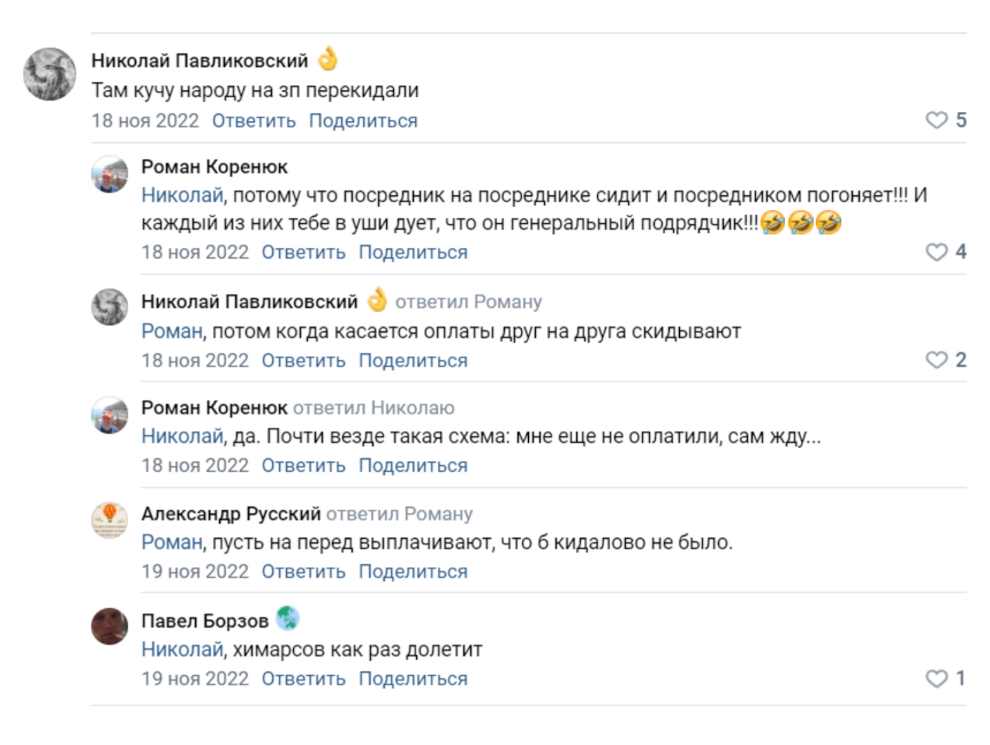Click the "Роман" mention in Александр's reply
The width and height of the screenshot is (990, 745).
172,542
